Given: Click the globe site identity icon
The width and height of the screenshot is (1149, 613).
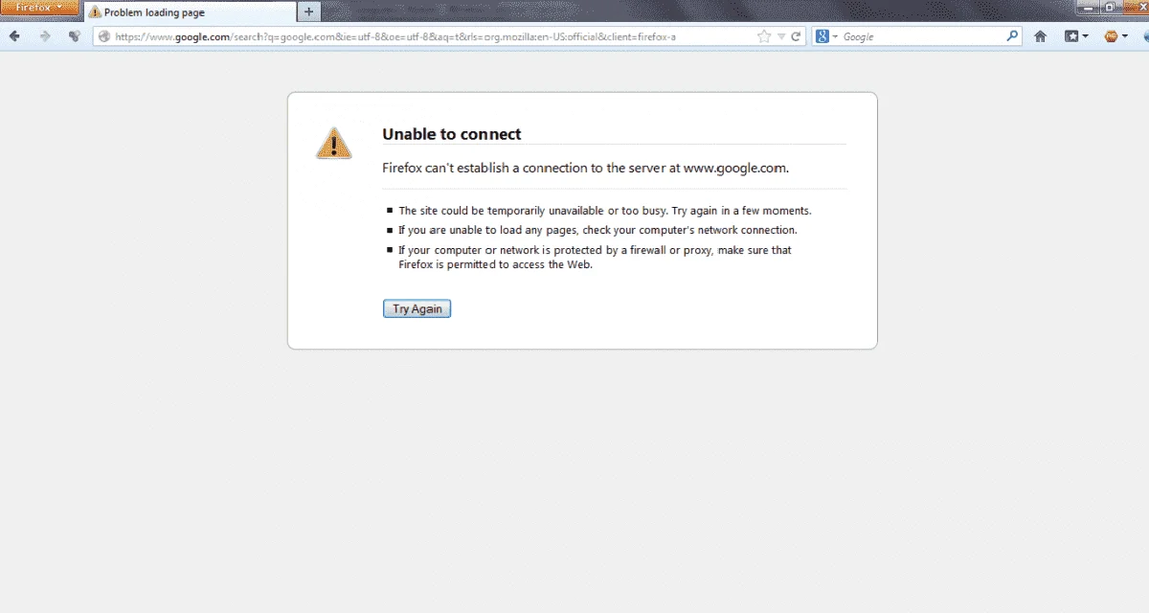Looking at the screenshot, I should [104, 36].
